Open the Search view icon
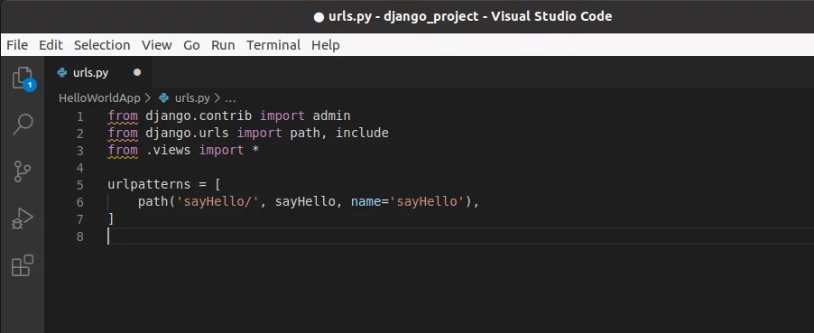Viewport: 814px width, 333px height. point(23,125)
